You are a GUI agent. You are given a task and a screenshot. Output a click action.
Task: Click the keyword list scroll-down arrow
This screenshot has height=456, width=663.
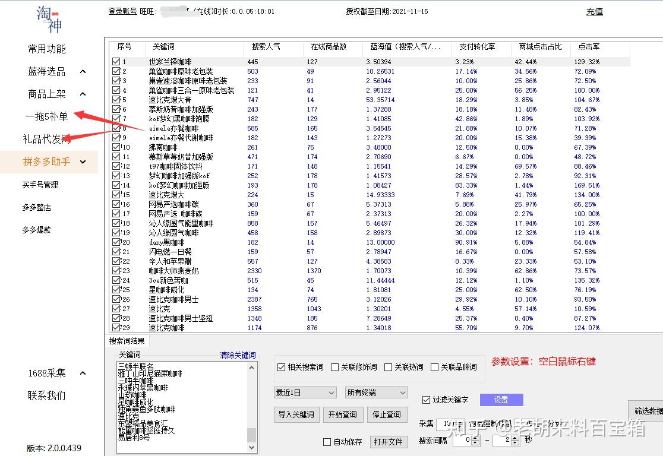coord(251,447)
